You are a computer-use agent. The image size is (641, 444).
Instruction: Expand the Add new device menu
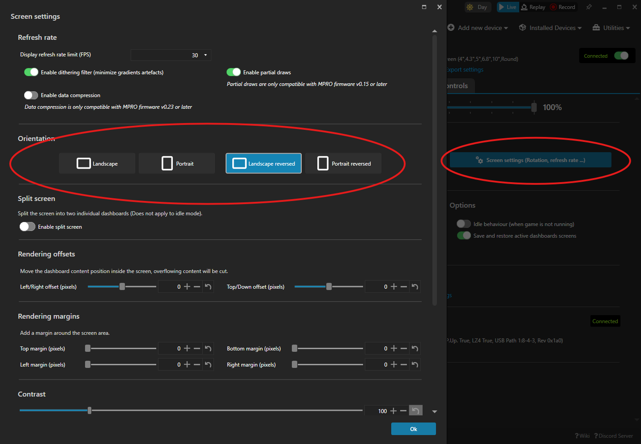coord(478,28)
